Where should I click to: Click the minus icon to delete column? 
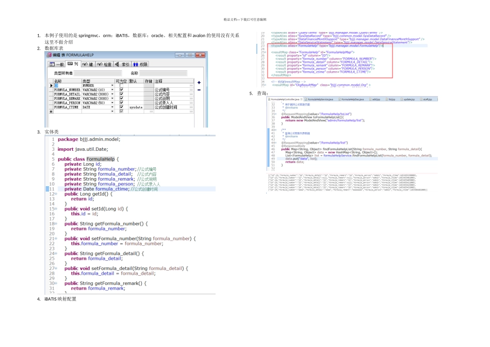click(199, 90)
